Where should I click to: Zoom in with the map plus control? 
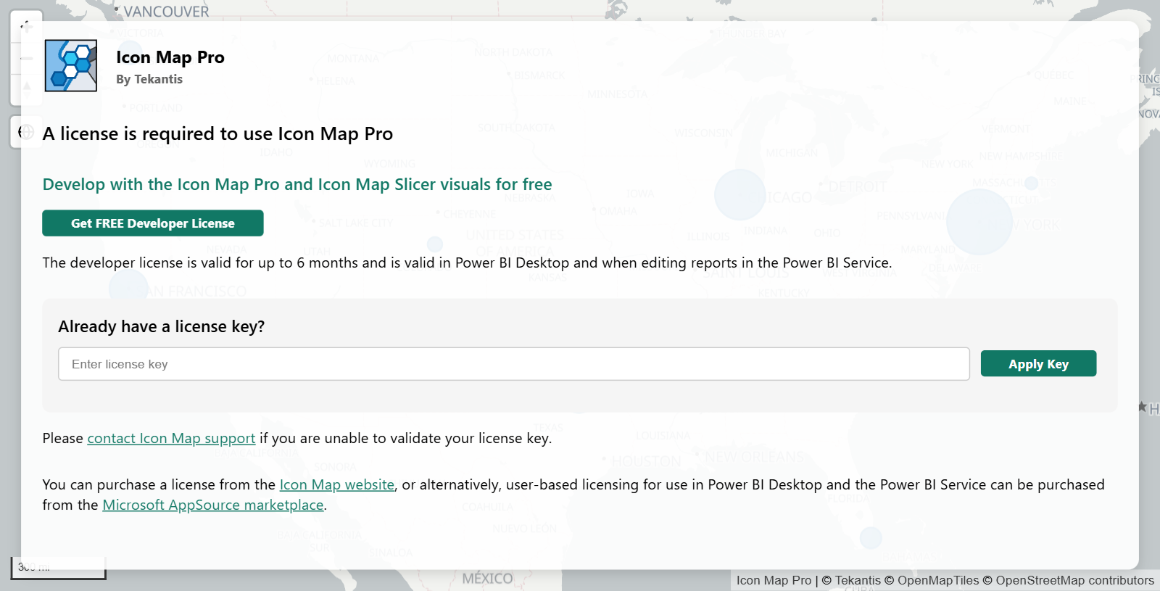coord(27,28)
